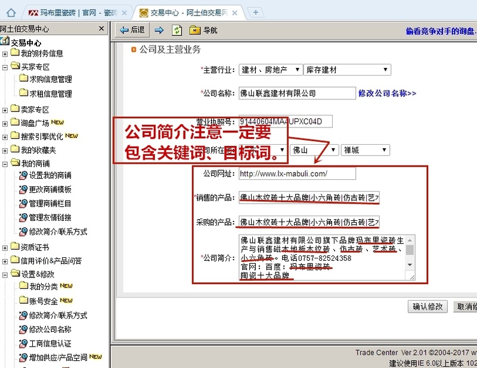Open 修改简介/联系方式 under 我的商铺
The image size is (477, 368).
pyautogui.click(x=58, y=232)
